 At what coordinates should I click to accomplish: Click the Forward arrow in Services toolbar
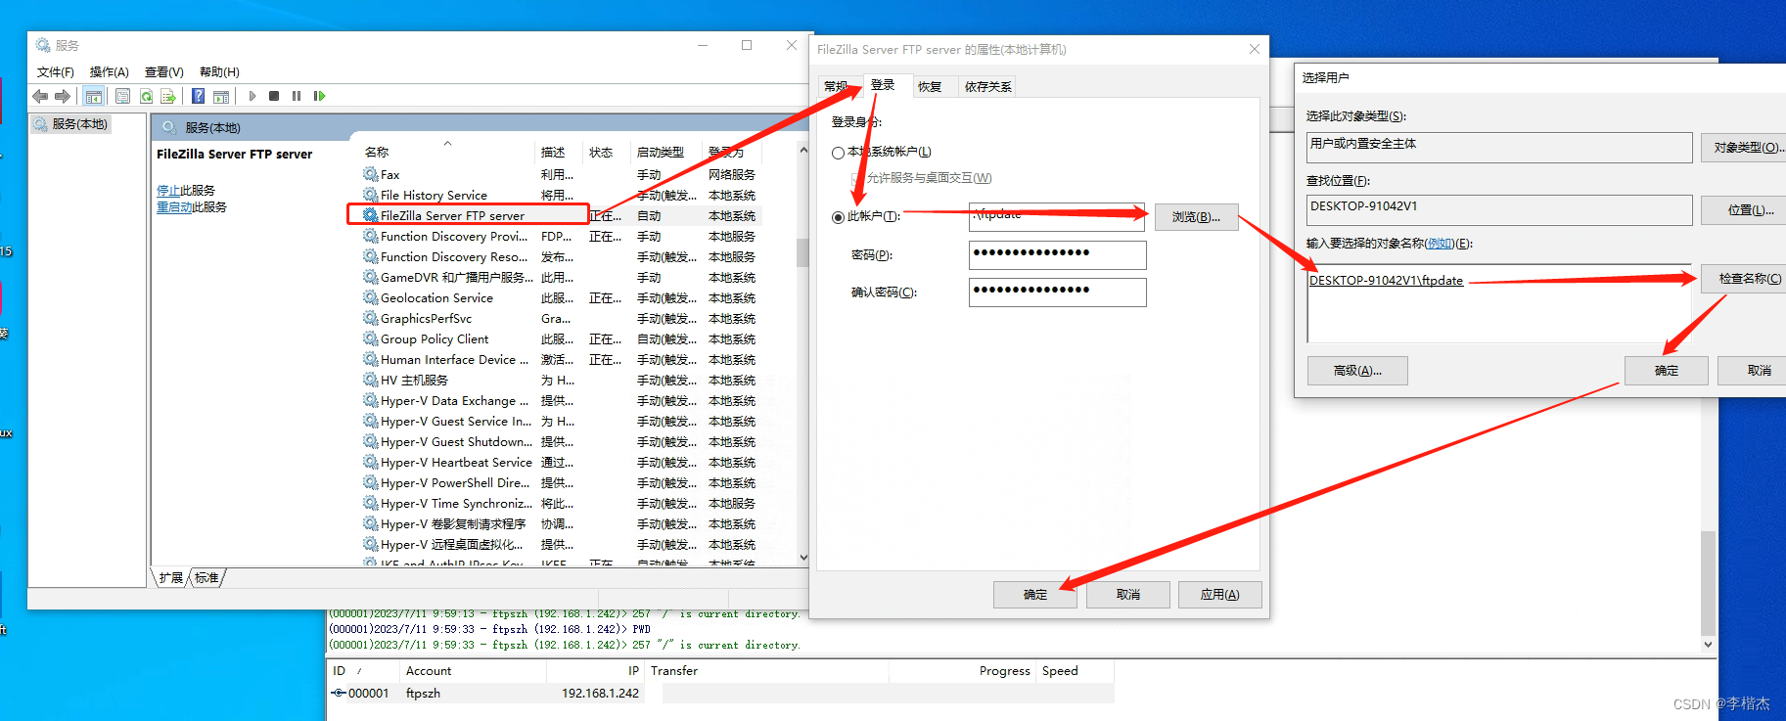[63, 96]
